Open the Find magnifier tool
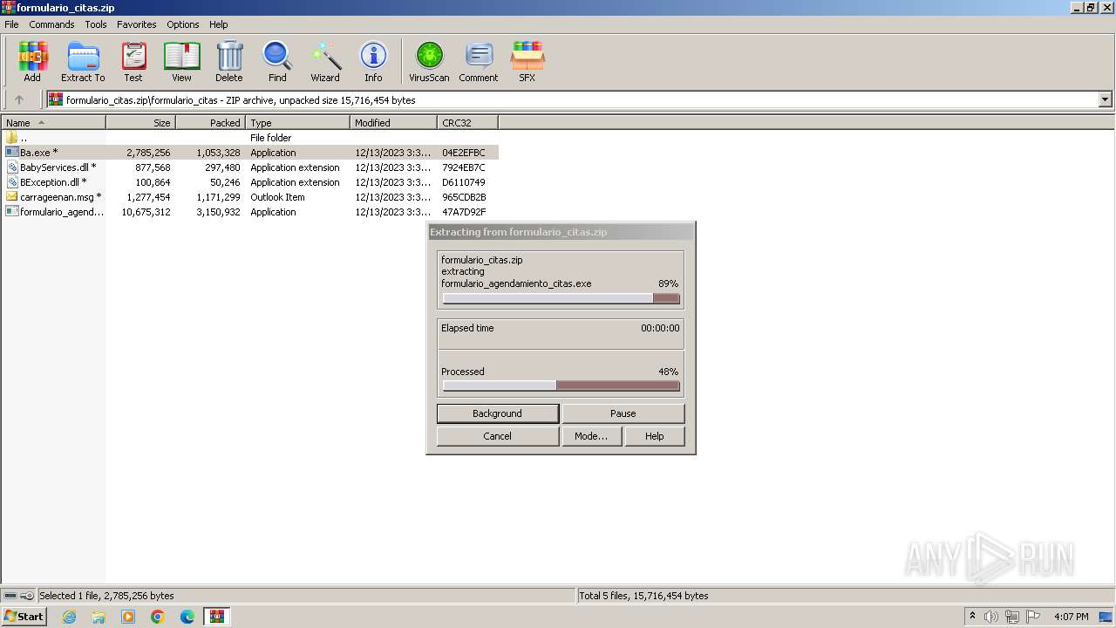The height and width of the screenshot is (628, 1116). [277, 62]
